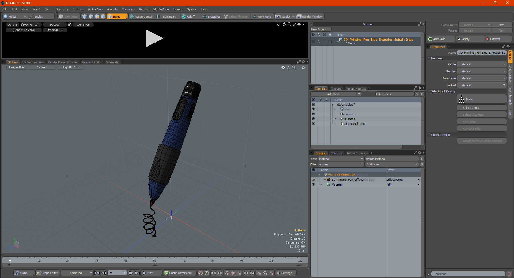Open the Audio options

(x=24, y=273)
